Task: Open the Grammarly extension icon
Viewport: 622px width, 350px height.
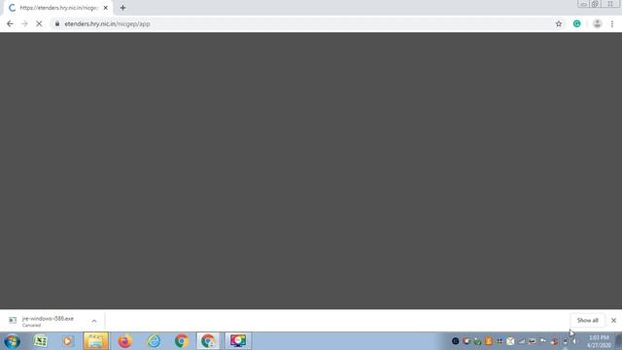Action: [576, 23]
